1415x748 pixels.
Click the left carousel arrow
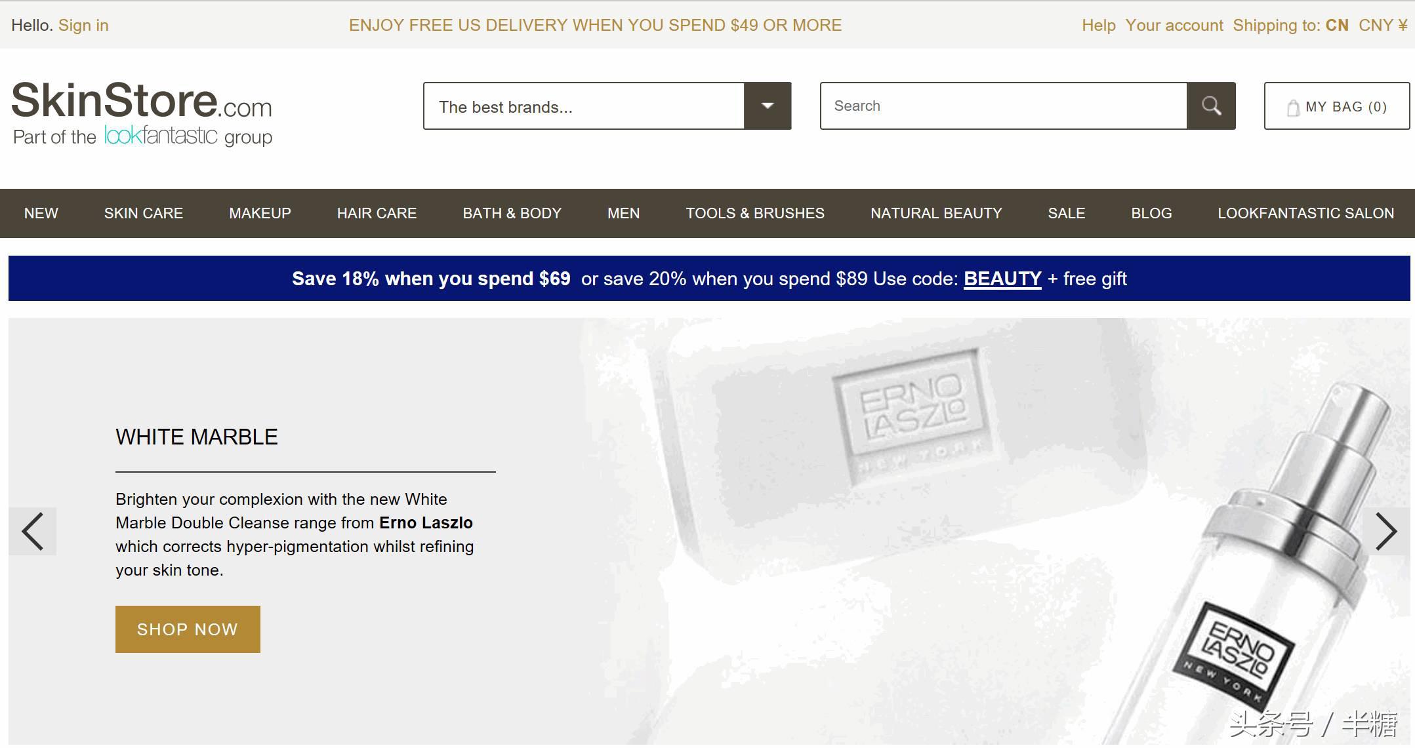32,531
